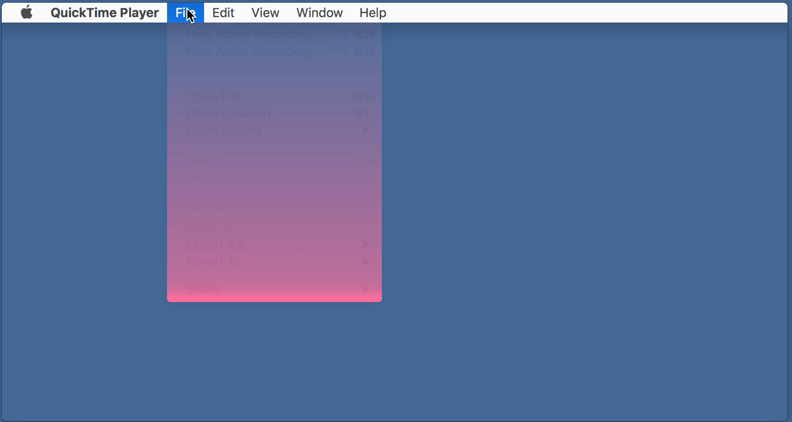
Task: Choose Duplicate from the File menu
Action: click(275, 193)
